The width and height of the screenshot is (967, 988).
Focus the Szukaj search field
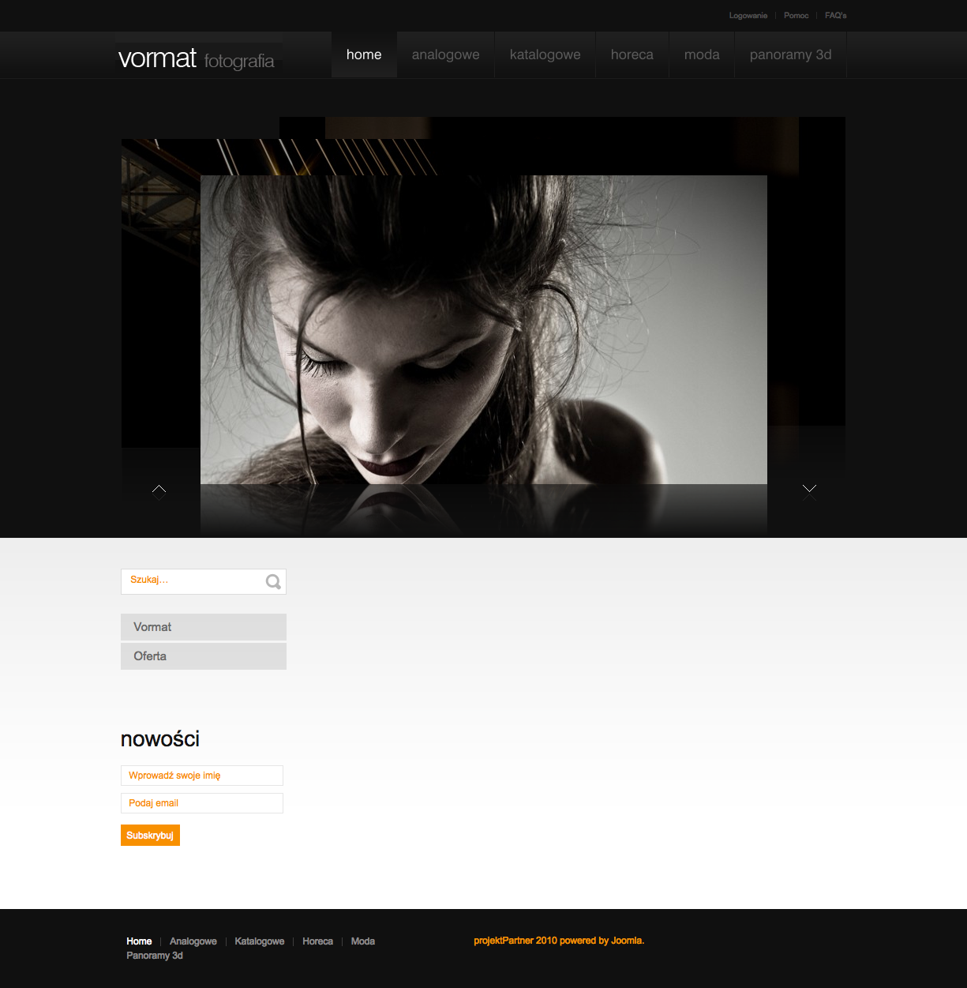click(193, 581)
